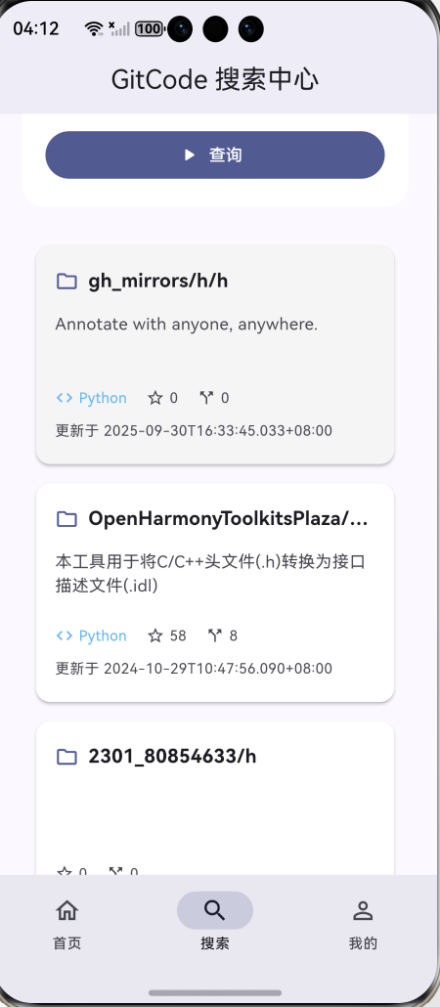440x1007 pixels.
Task: Click the Wi-Fi status bar icon
Action: [94, 28]
